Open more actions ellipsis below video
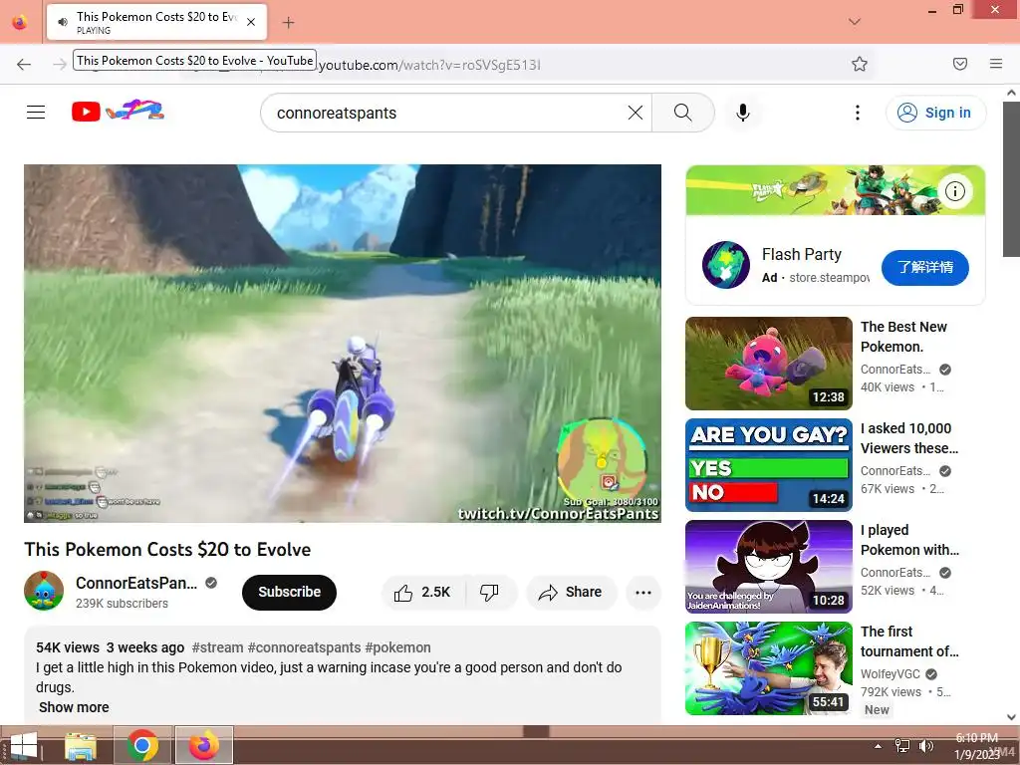Image resolution: width=1020 pixels, height=765 pixels. click(642, 592)
